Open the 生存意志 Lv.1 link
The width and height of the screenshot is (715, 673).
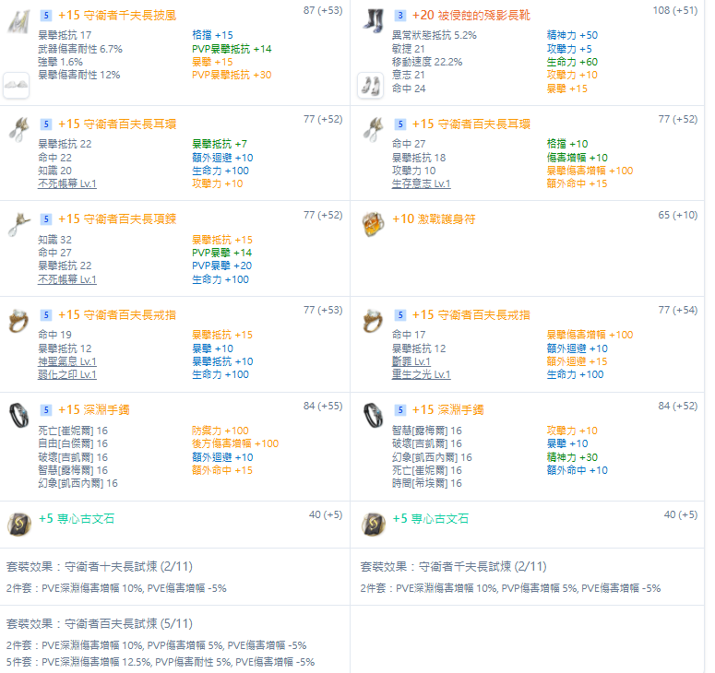pyautogui.click(x=421, y=183)
